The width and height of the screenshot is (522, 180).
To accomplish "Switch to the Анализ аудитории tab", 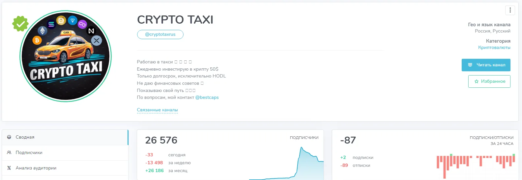I will 65,168.
